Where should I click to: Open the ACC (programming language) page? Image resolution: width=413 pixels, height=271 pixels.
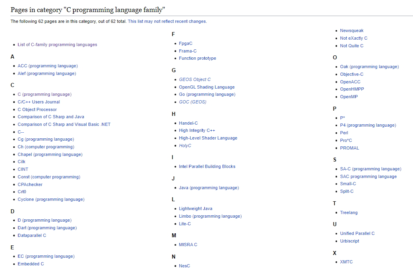click(x=48, y=66)
